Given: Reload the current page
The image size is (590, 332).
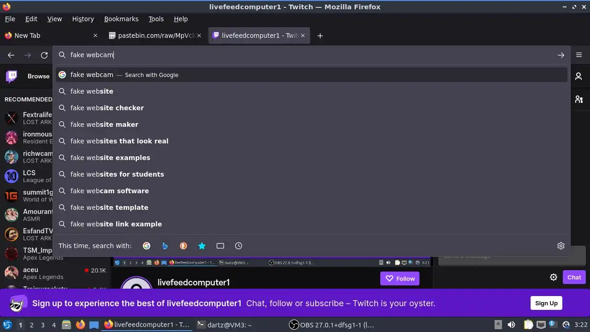Looking at the screenshot, I should (x=44, y=55).
